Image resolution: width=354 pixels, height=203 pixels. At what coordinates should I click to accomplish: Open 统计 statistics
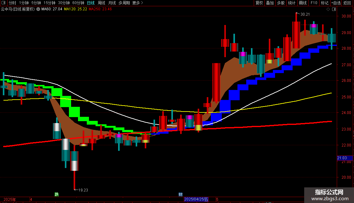click(x=292, y=3)
